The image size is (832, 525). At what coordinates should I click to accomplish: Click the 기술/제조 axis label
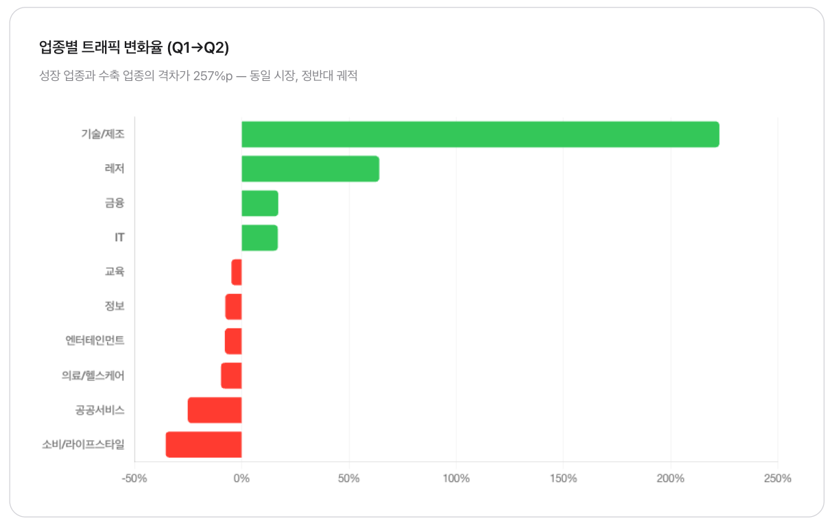[103, 134]
